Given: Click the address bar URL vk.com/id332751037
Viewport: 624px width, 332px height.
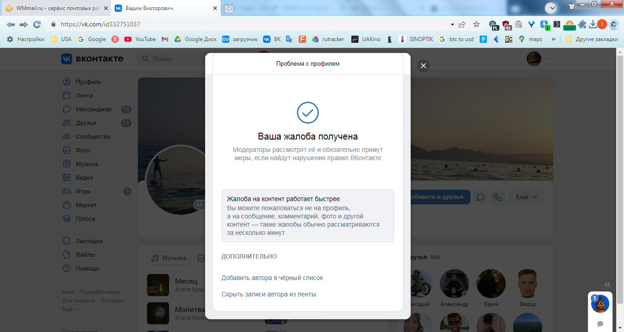Looking at the screenshot, I should (100, 24).
